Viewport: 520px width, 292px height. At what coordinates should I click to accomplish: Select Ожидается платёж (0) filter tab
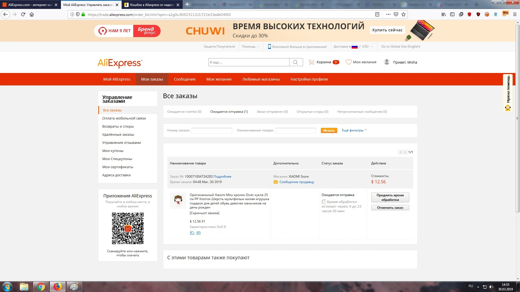(x=184, y=112)
